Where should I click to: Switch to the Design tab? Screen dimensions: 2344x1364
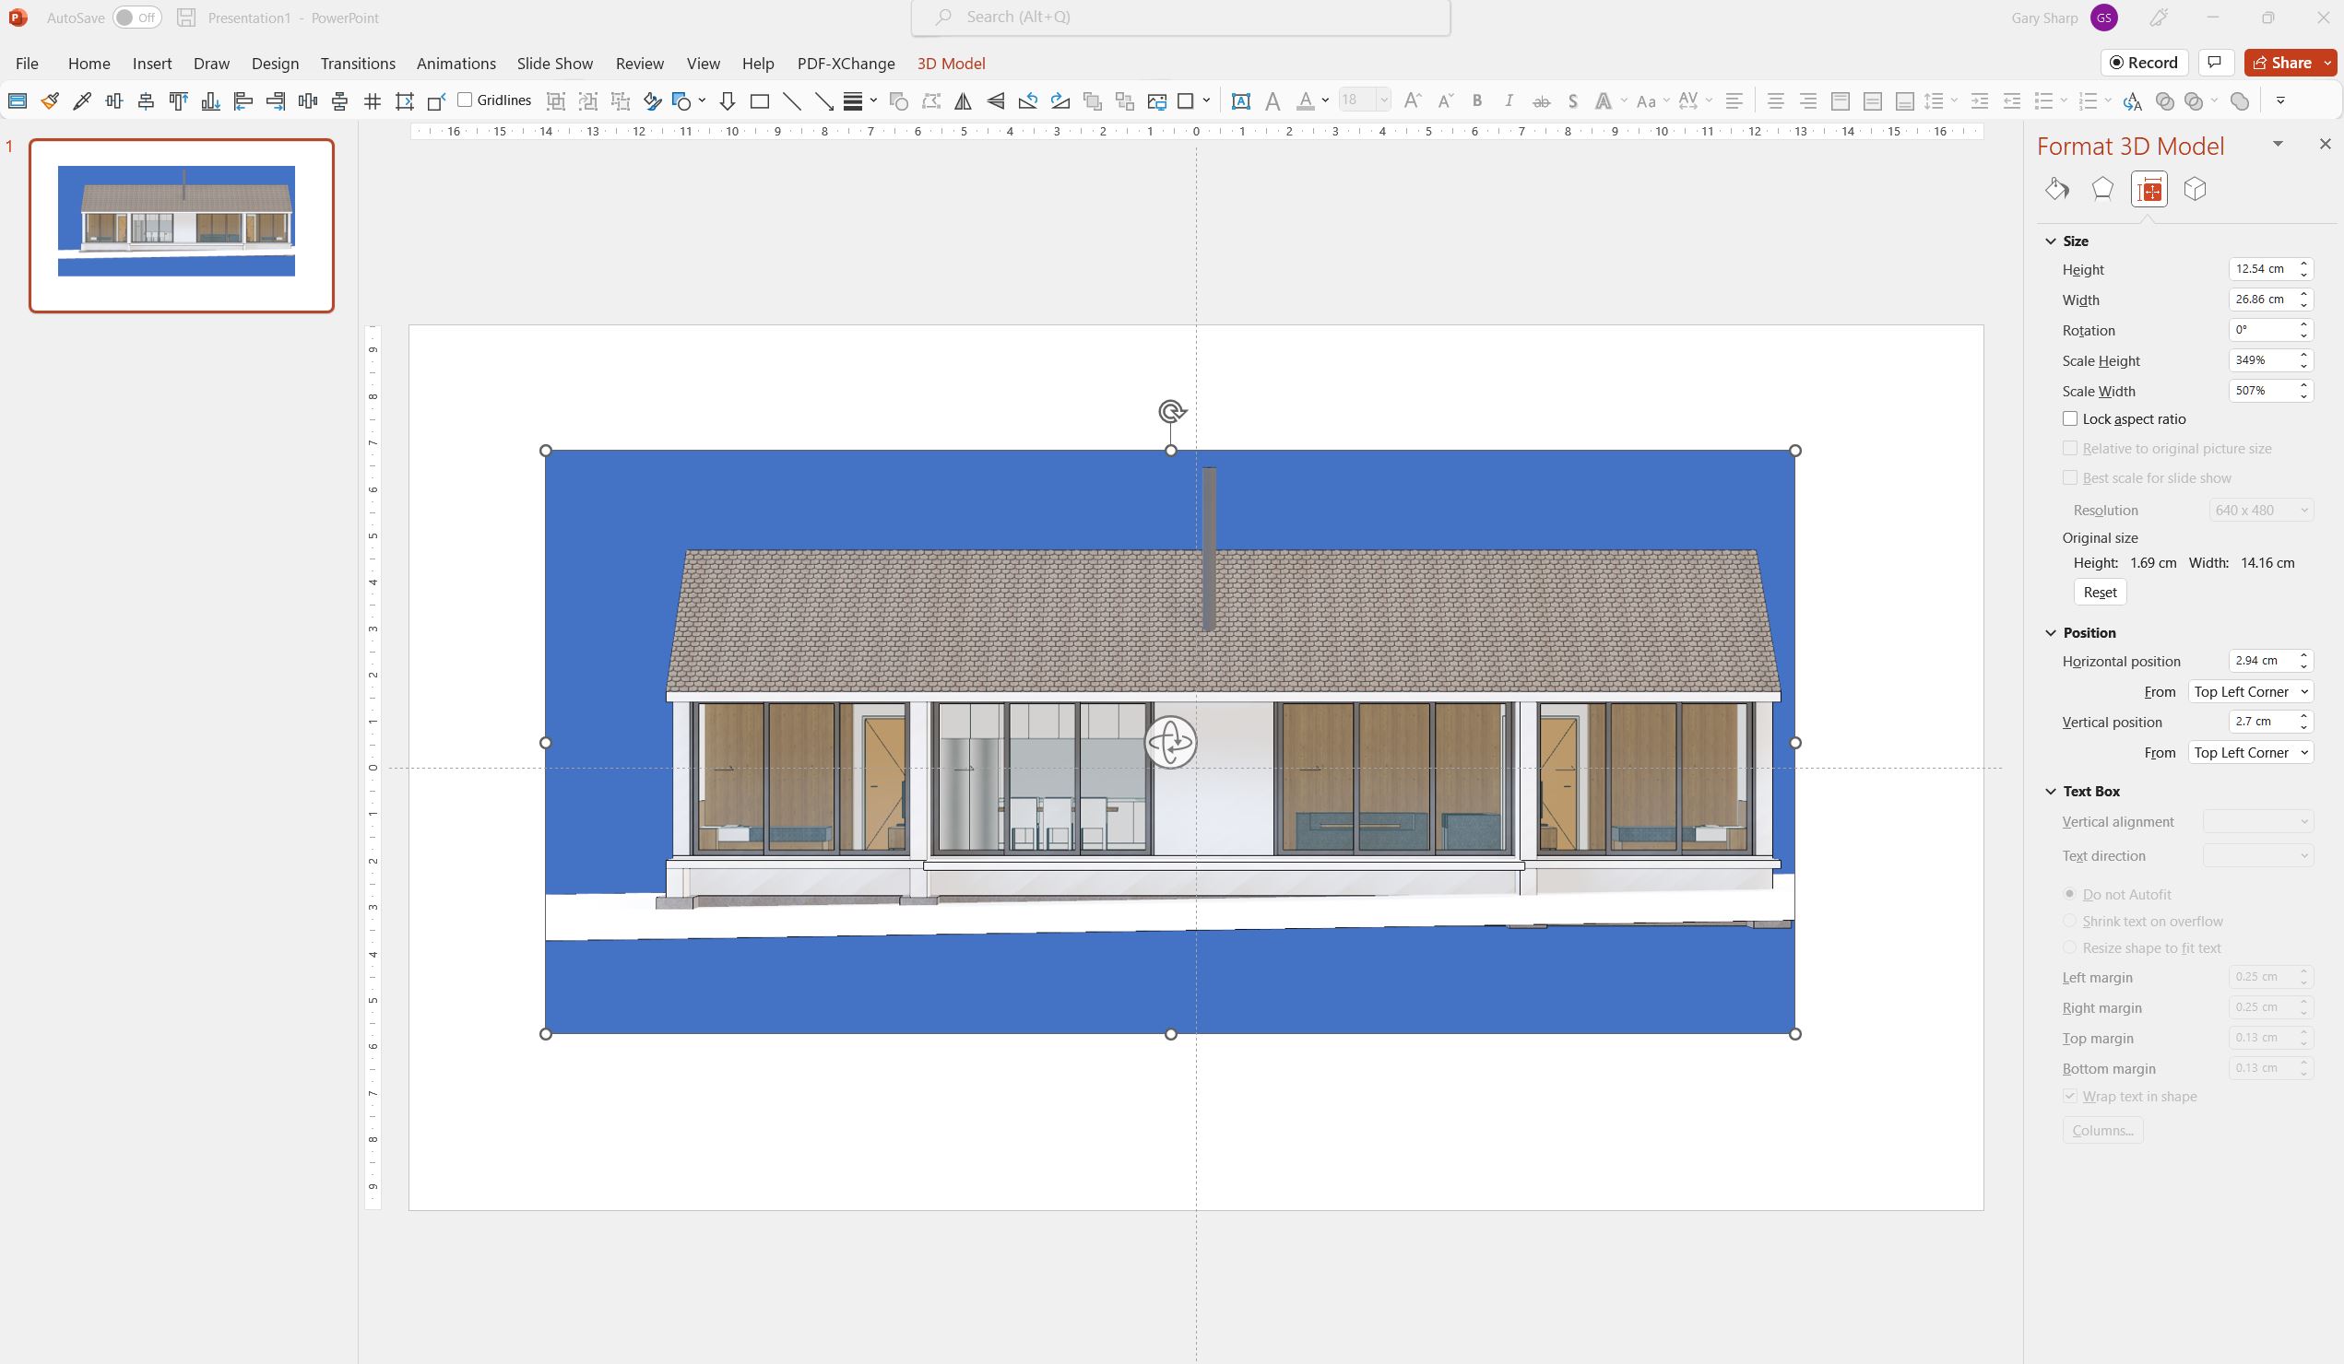[276, 64]
